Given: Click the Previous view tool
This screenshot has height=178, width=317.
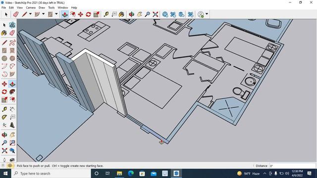Looking at the screenshot, I should click(12, 150).
